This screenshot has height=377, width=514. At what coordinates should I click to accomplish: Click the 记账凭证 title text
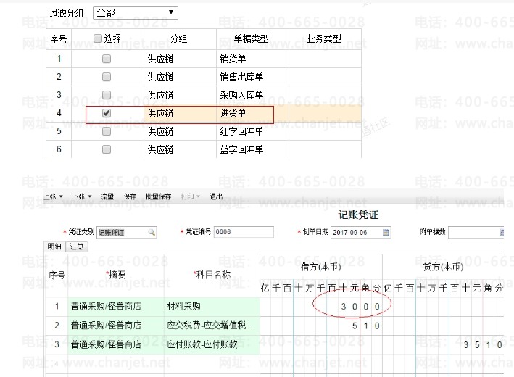click(359, 215)
